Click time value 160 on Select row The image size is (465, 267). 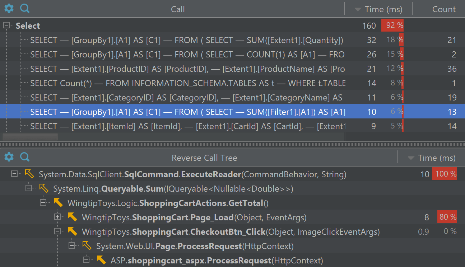coord(369,26)
